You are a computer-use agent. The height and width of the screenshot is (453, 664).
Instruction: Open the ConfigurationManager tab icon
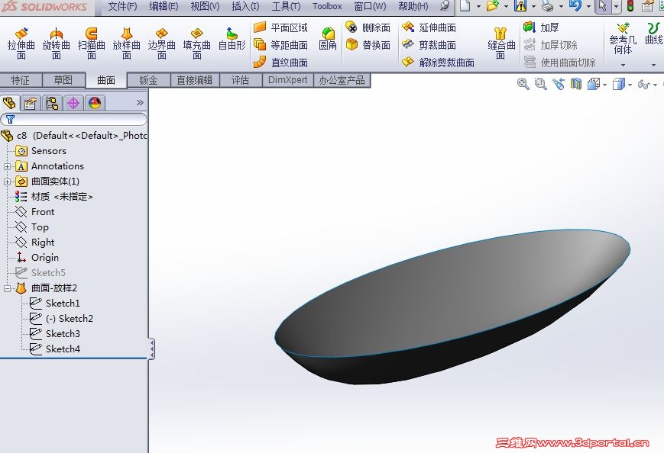52,103
